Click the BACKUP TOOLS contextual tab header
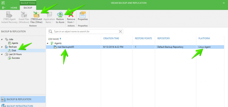Viewport: 228px width, 107px height. [x=28, y=3]
